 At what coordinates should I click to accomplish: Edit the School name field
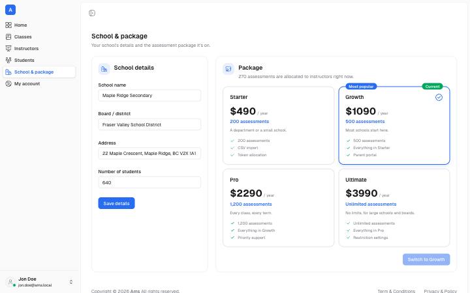[x=149, y=95]
